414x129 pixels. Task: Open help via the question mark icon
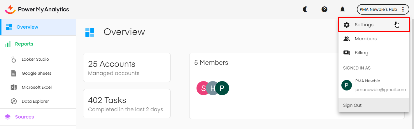coord(324,9)
